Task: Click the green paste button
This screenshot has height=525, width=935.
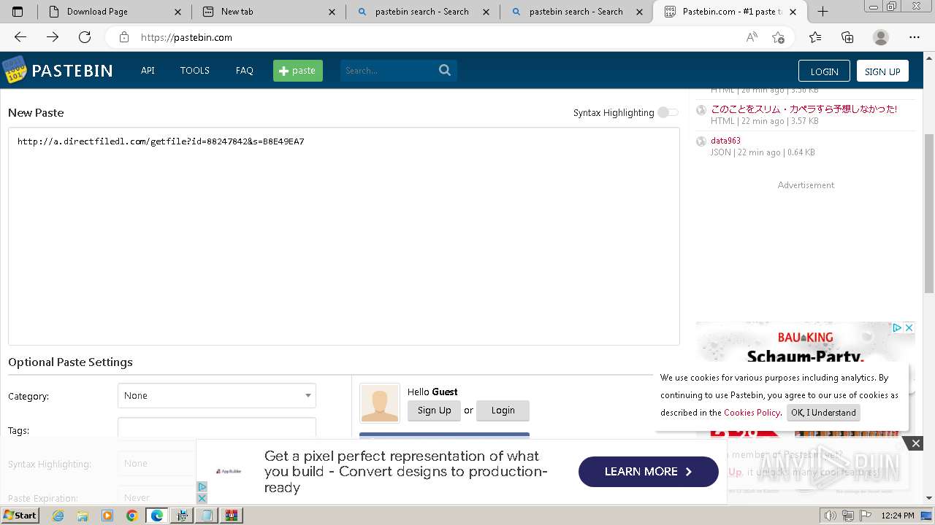Action: click(x=298, y=71)
